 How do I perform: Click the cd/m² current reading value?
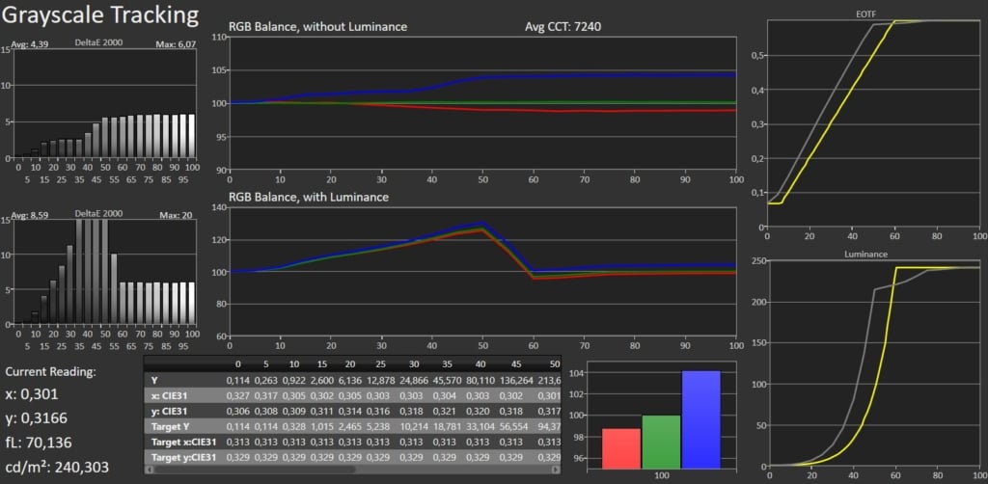[x=59, y=467]
